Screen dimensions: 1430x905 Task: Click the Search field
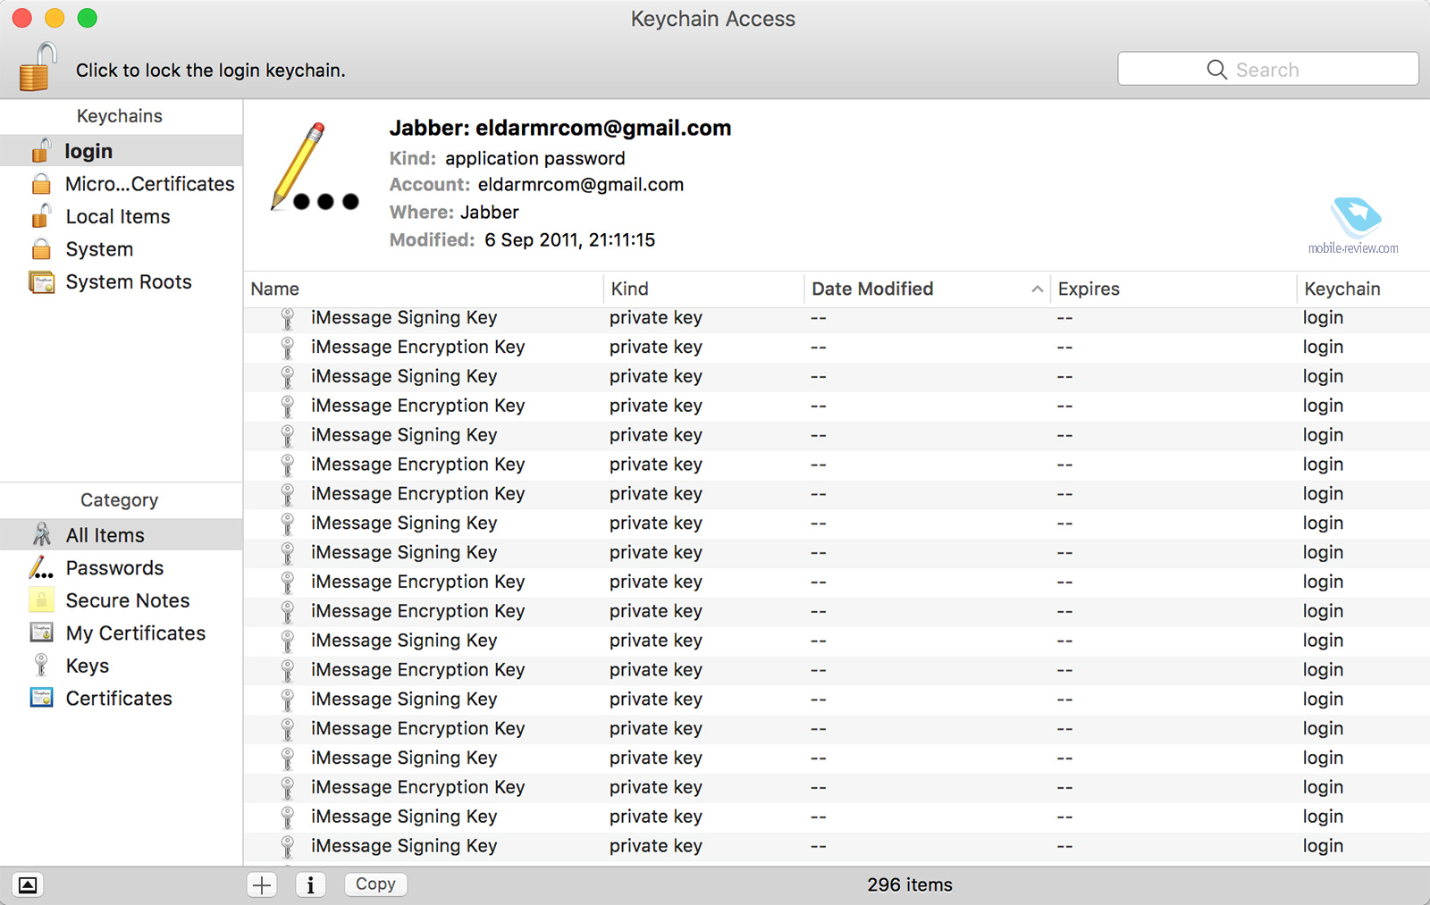pyautogui.click(x=1267, y=69)
